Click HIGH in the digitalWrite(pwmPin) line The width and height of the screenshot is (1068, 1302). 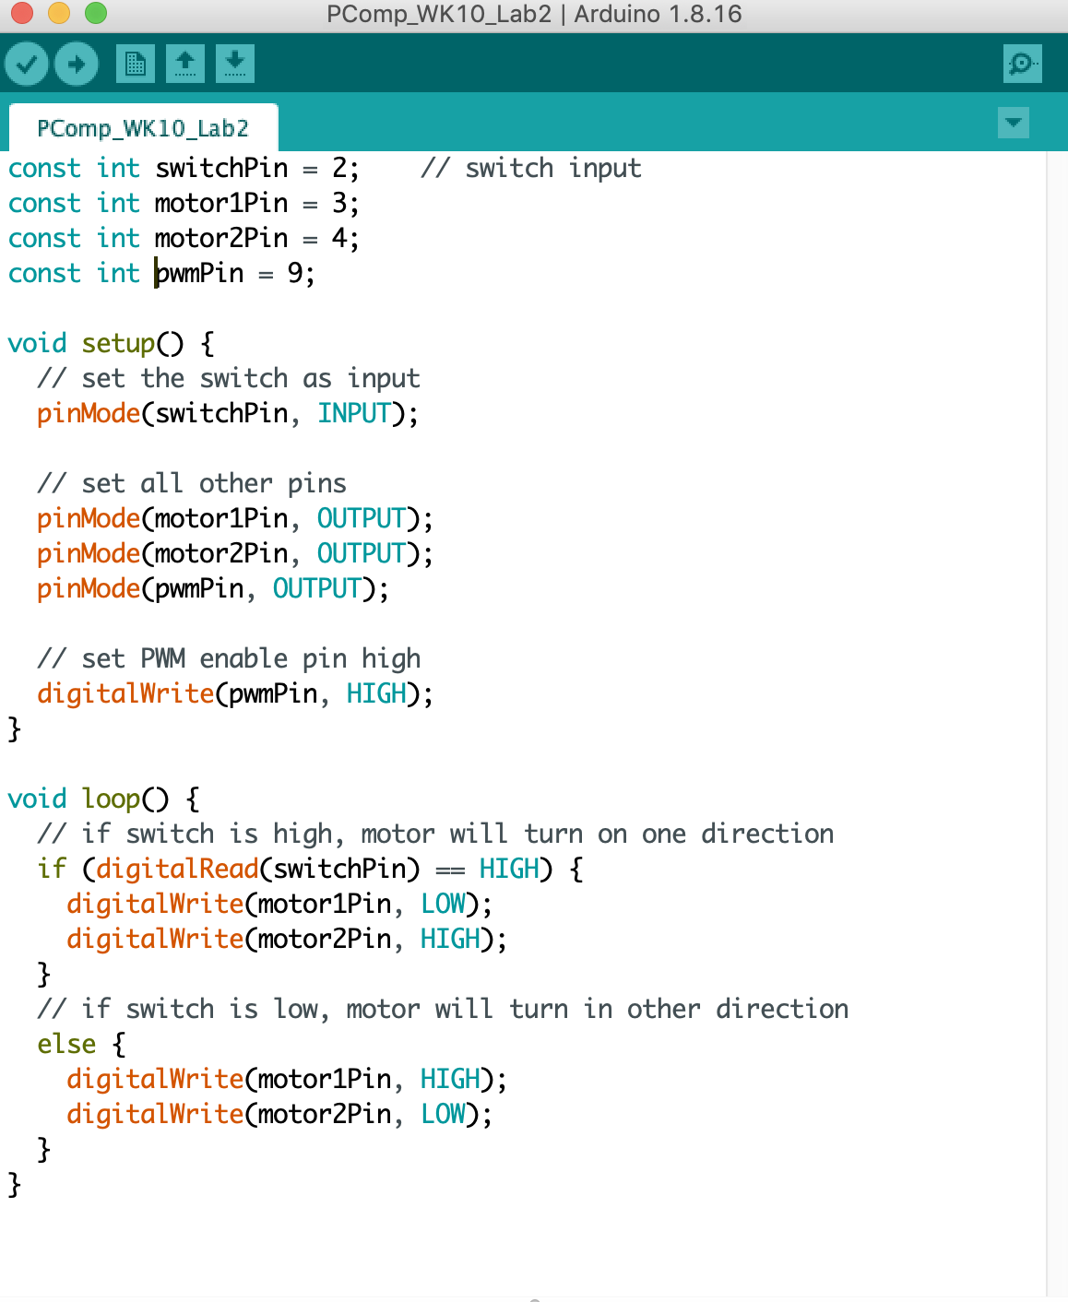(x=376, y=694)
